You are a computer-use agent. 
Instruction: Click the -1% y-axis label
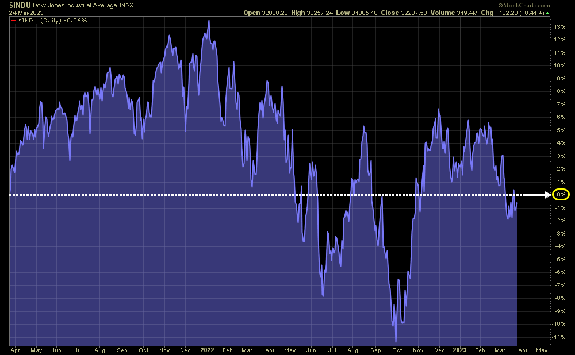tap(560, 208)
